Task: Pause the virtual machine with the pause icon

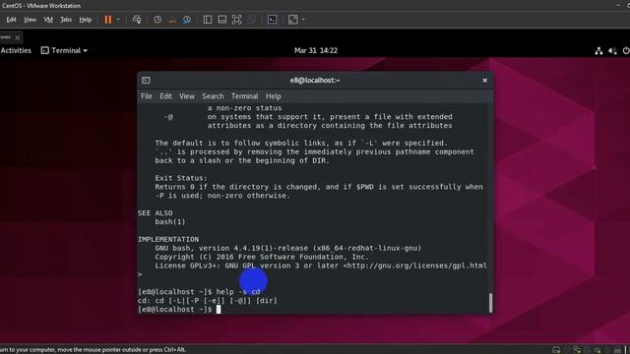Action: pos(107,20)
